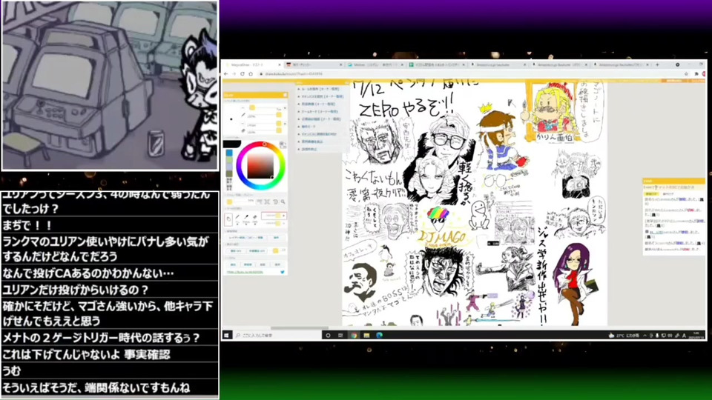Select the eyedropper brush tool beside the pen
Image resolution: width=712 pixels, height=400 pixels.
(x=246, y=217)
